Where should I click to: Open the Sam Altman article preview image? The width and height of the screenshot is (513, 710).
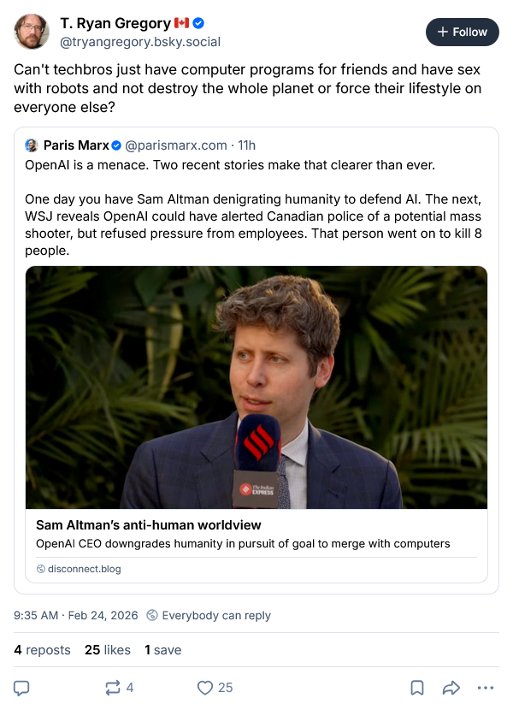point(256,387)
